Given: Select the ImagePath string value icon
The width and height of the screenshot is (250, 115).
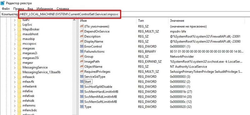Looking at the screenshot, I should tap(82, 62).
